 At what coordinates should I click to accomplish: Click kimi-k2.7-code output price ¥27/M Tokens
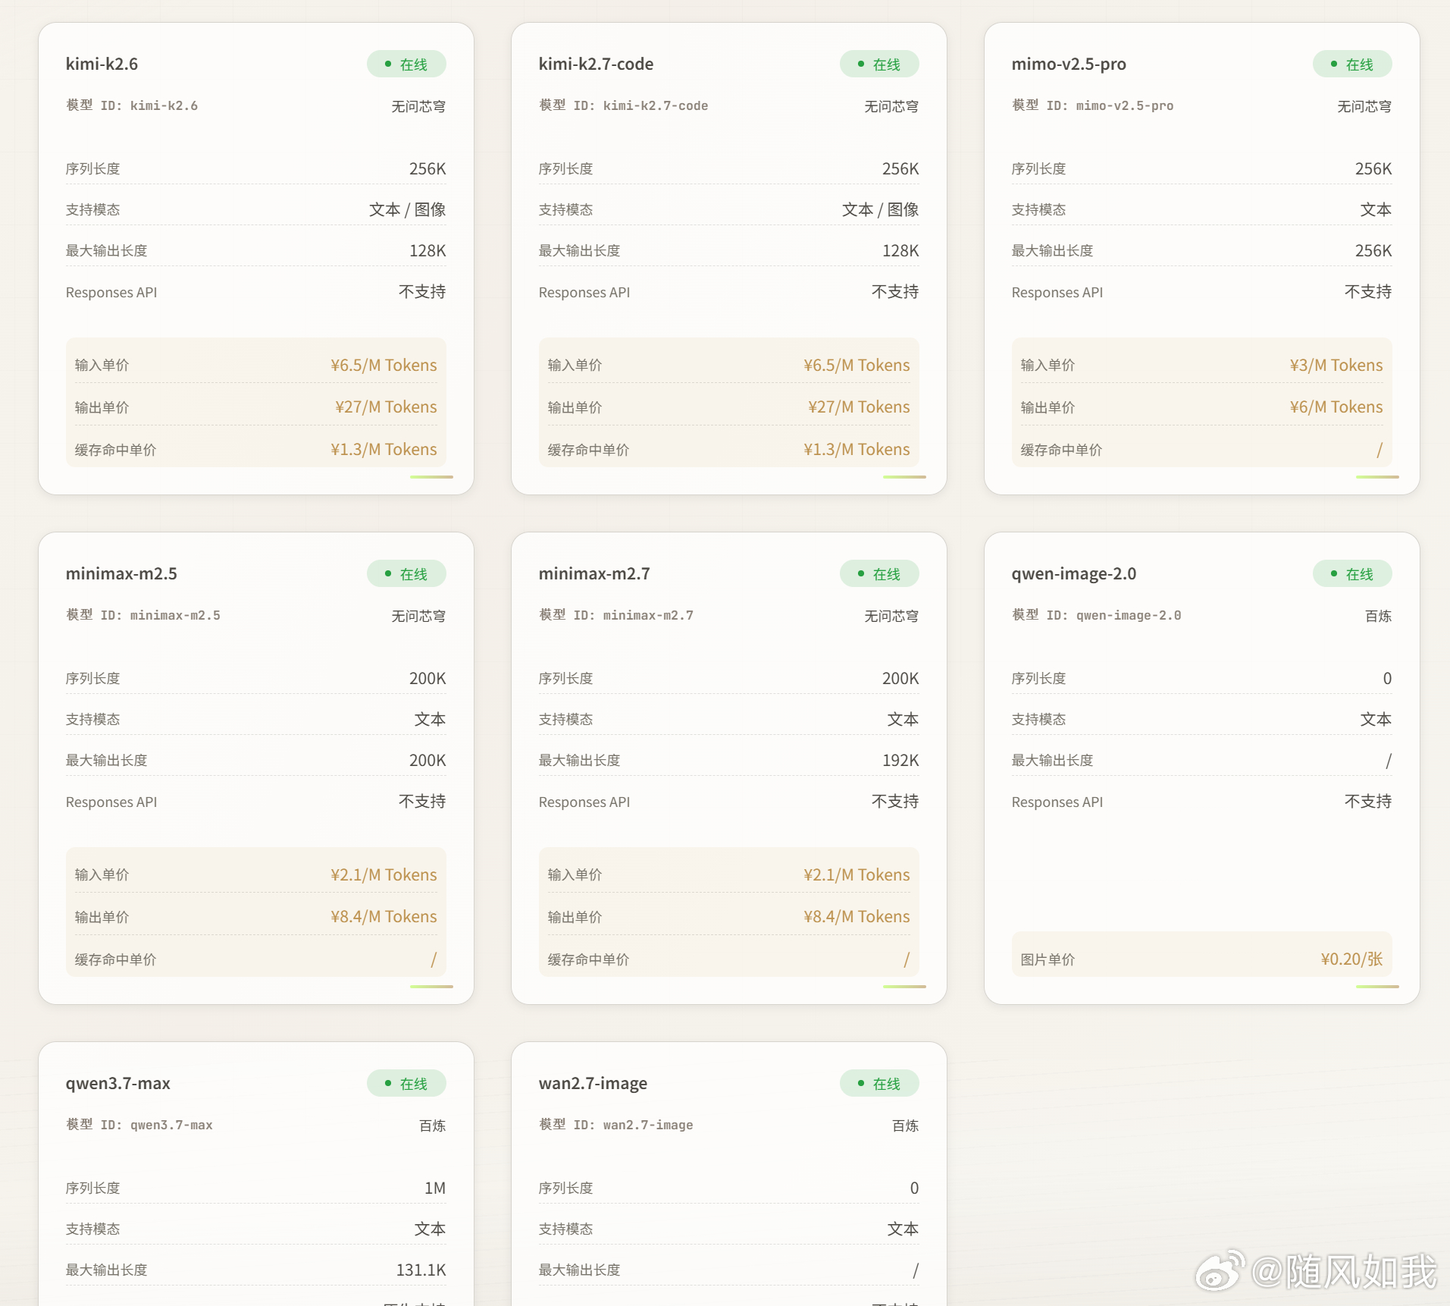(x=859, y=407)
